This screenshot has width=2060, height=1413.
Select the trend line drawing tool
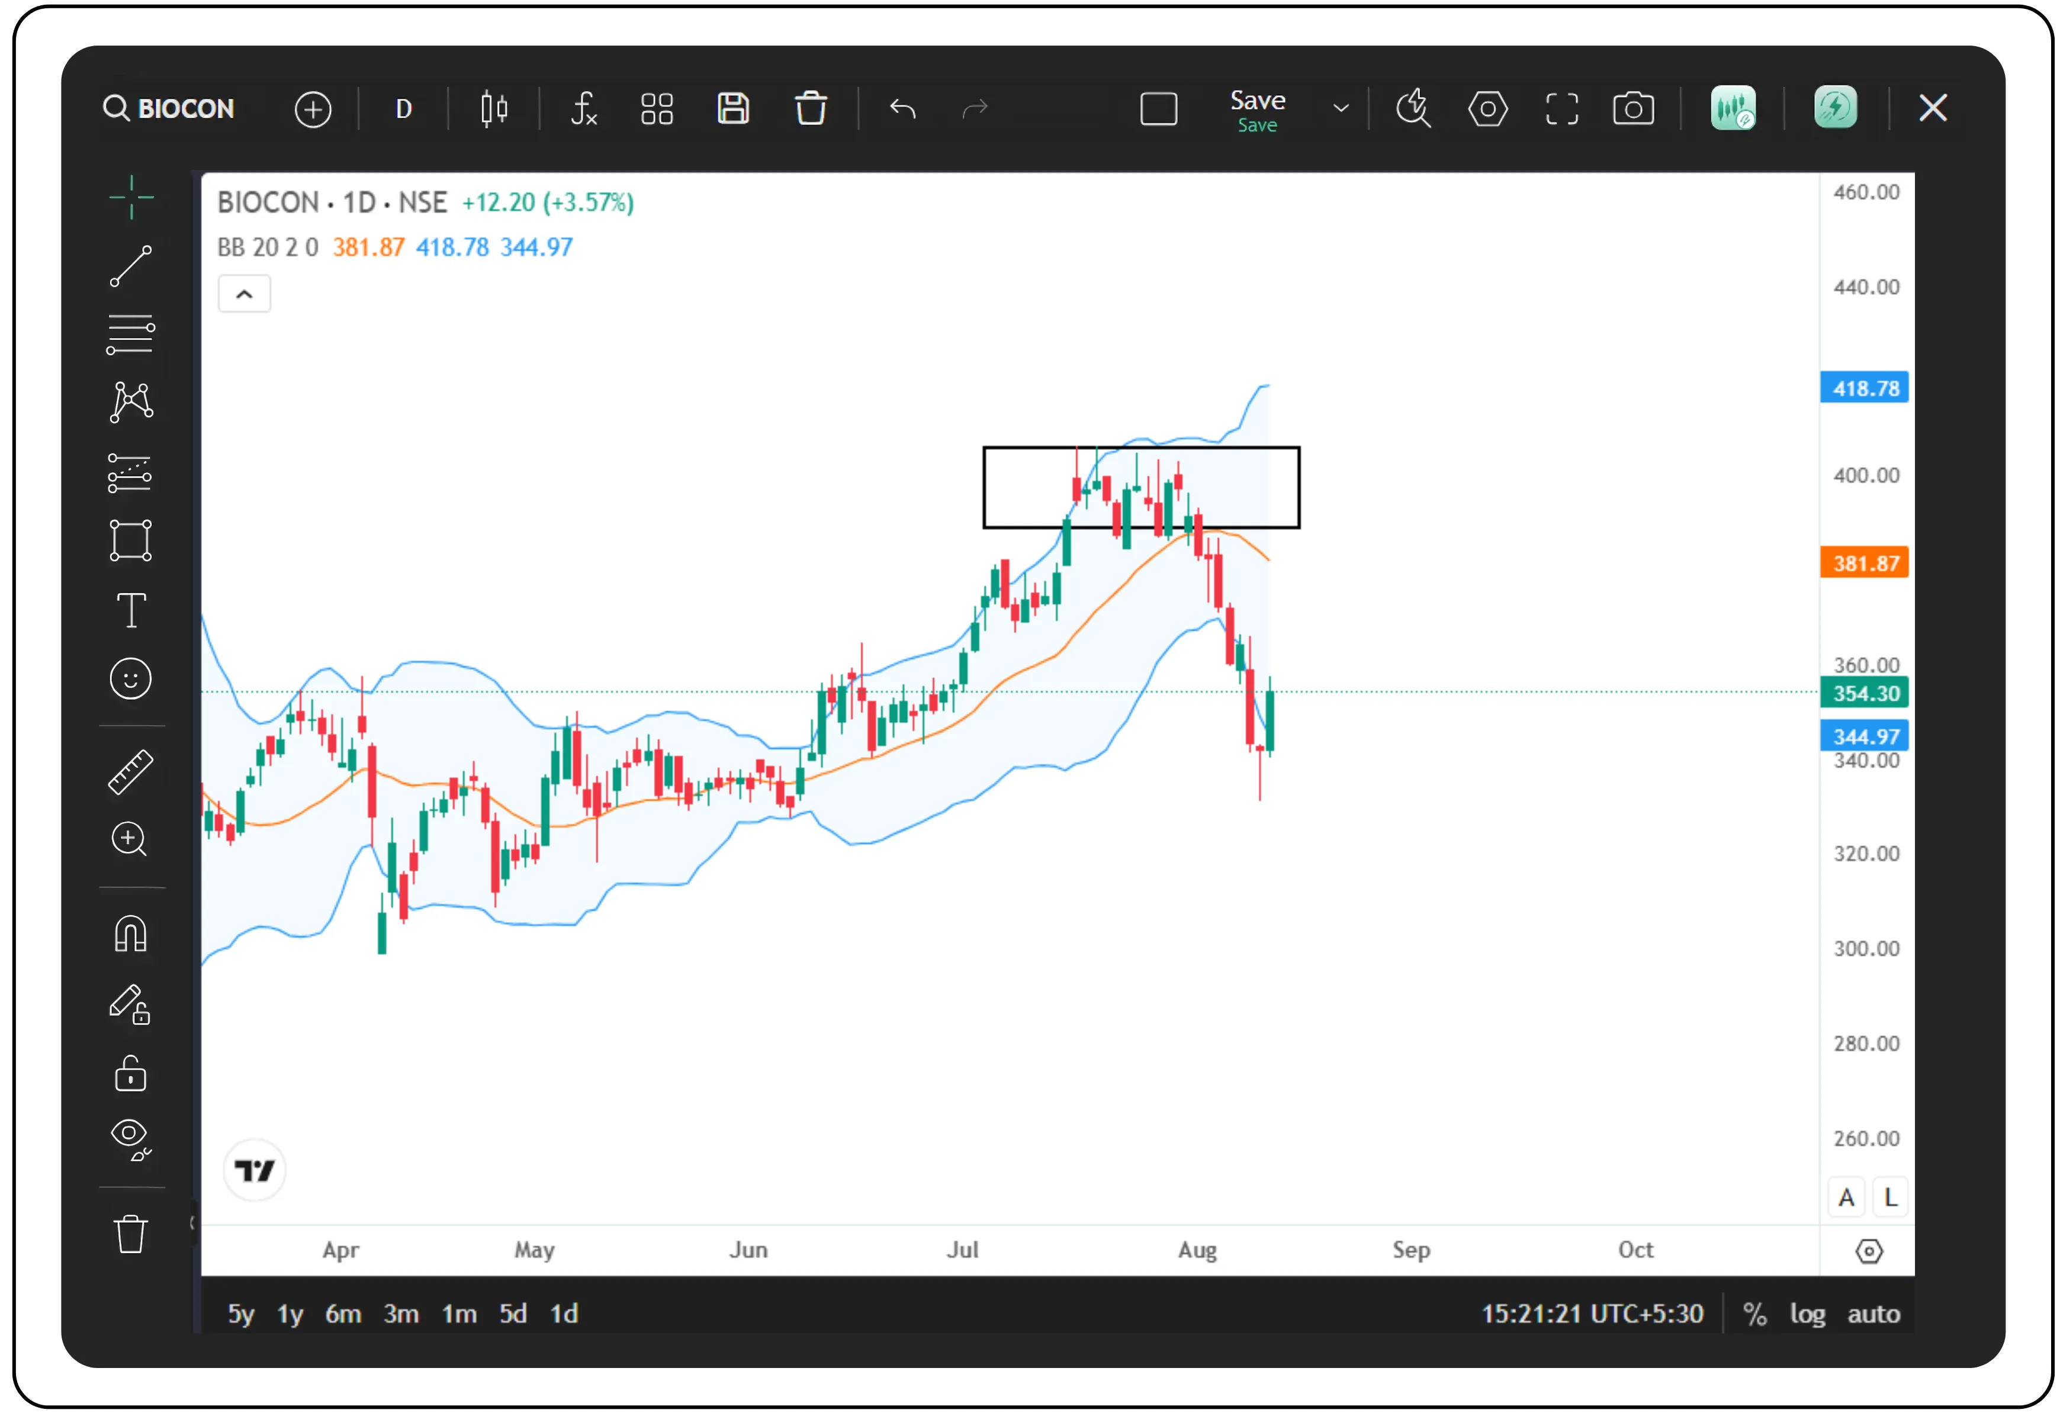coord(131,266)
